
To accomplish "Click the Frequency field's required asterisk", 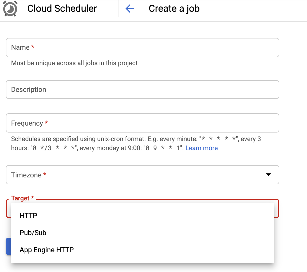I will click(46, 123).
